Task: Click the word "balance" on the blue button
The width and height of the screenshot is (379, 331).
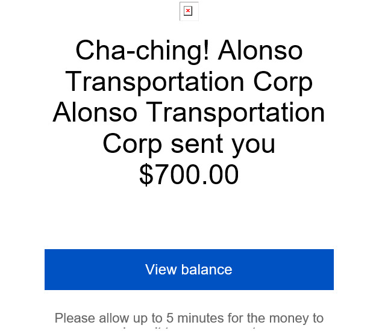Action: [207, 270]
